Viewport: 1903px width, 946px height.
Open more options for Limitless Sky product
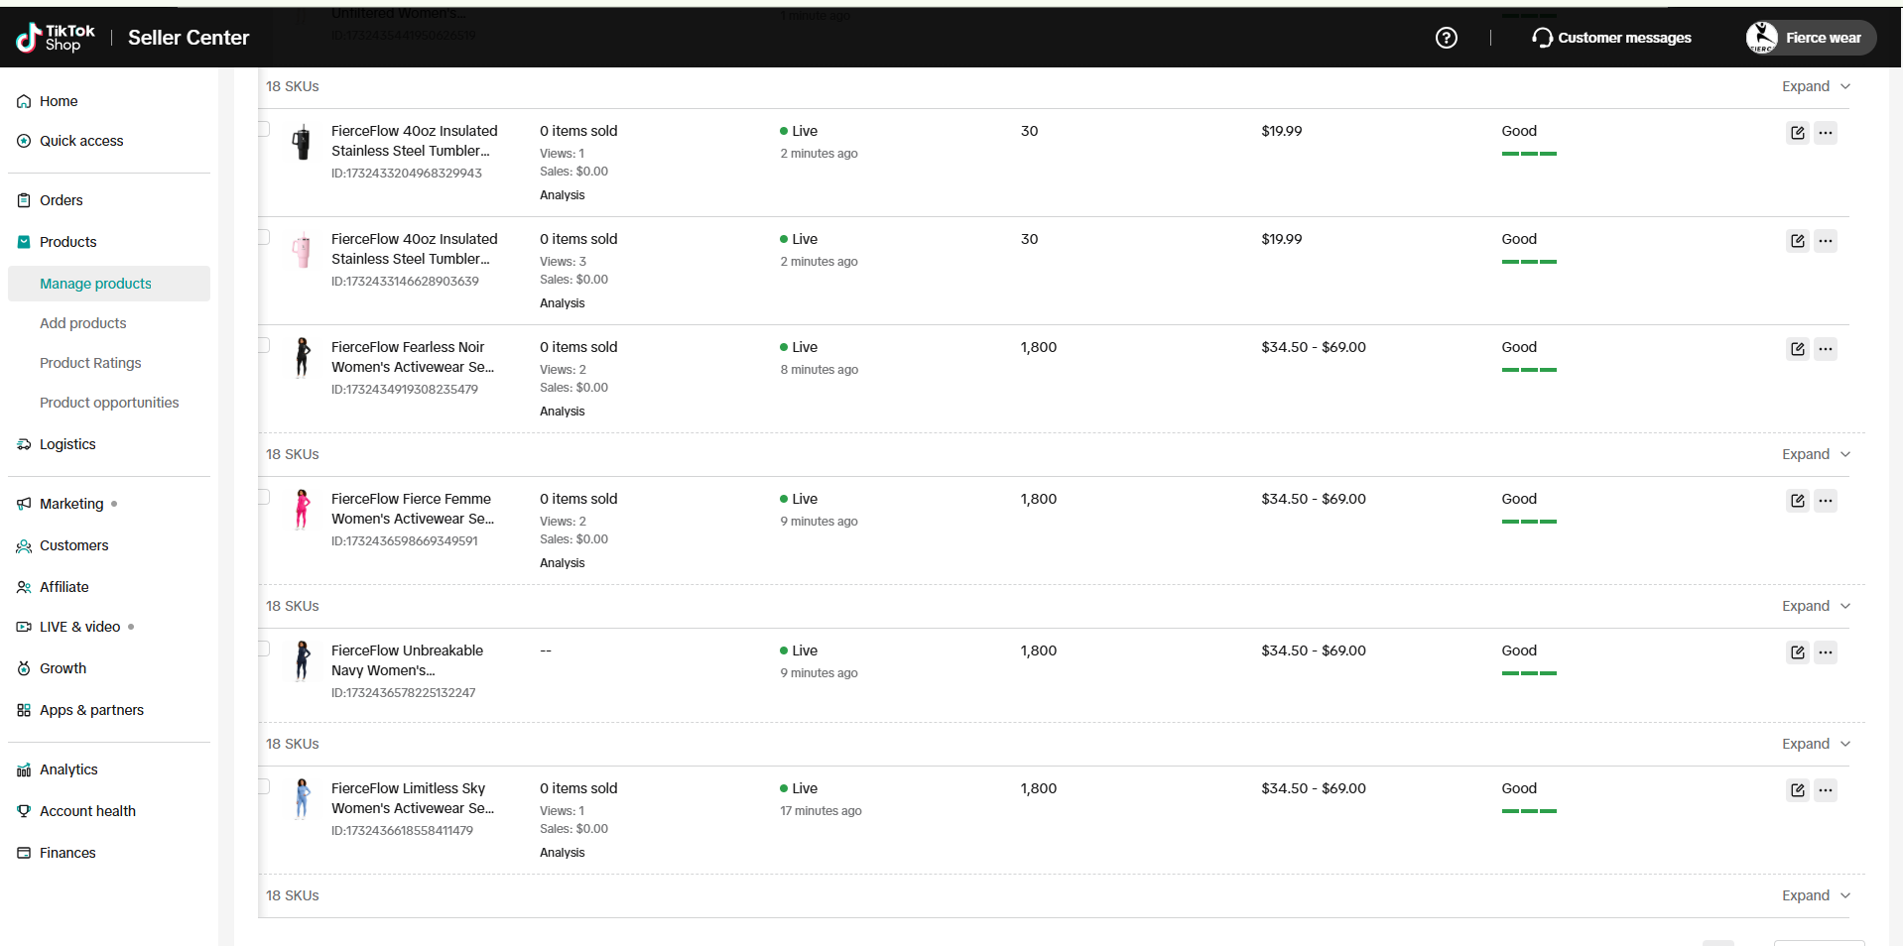(1826, 790)
